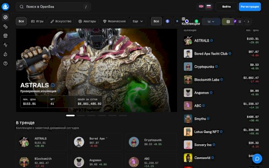Open the Cryptopunks trending card
This screenshot has height=168, width=269.
(152, 142)
